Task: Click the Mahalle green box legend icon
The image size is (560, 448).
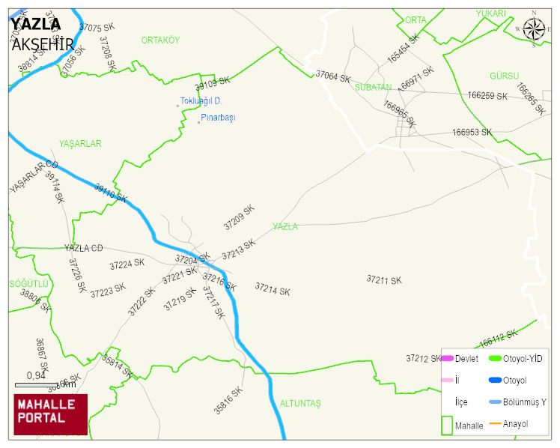Action: point(447,425)
